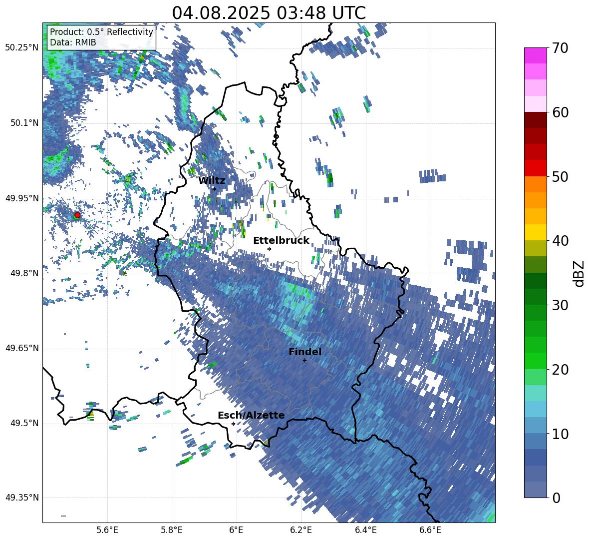The width and height of the screenshot is (591, 540).
Task: Click the 49.5°N latitude label
Action: point(24,423)
